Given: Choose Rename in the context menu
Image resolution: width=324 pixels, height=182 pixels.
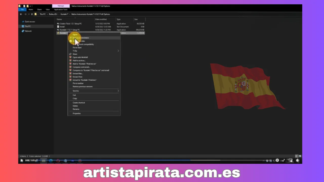Looking at the screenshot, I should pos(94,109).
